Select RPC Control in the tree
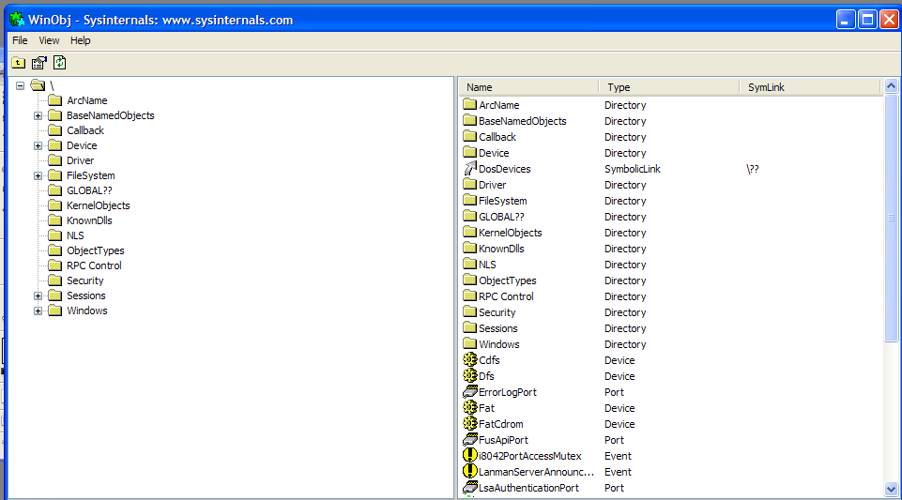 pos(95,265)
